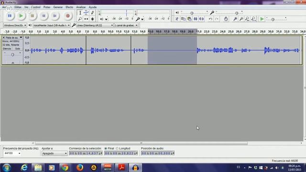Click the input volume slider knob
Image resolution: width=306 pixels, height=172 pixels.
[237, 13]
